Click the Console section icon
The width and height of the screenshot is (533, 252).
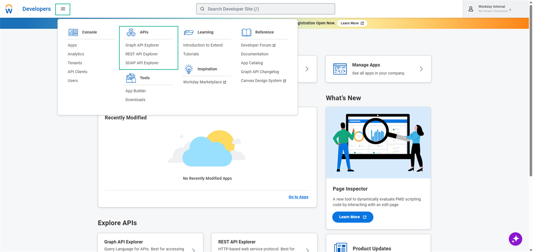tap(73, 32)
